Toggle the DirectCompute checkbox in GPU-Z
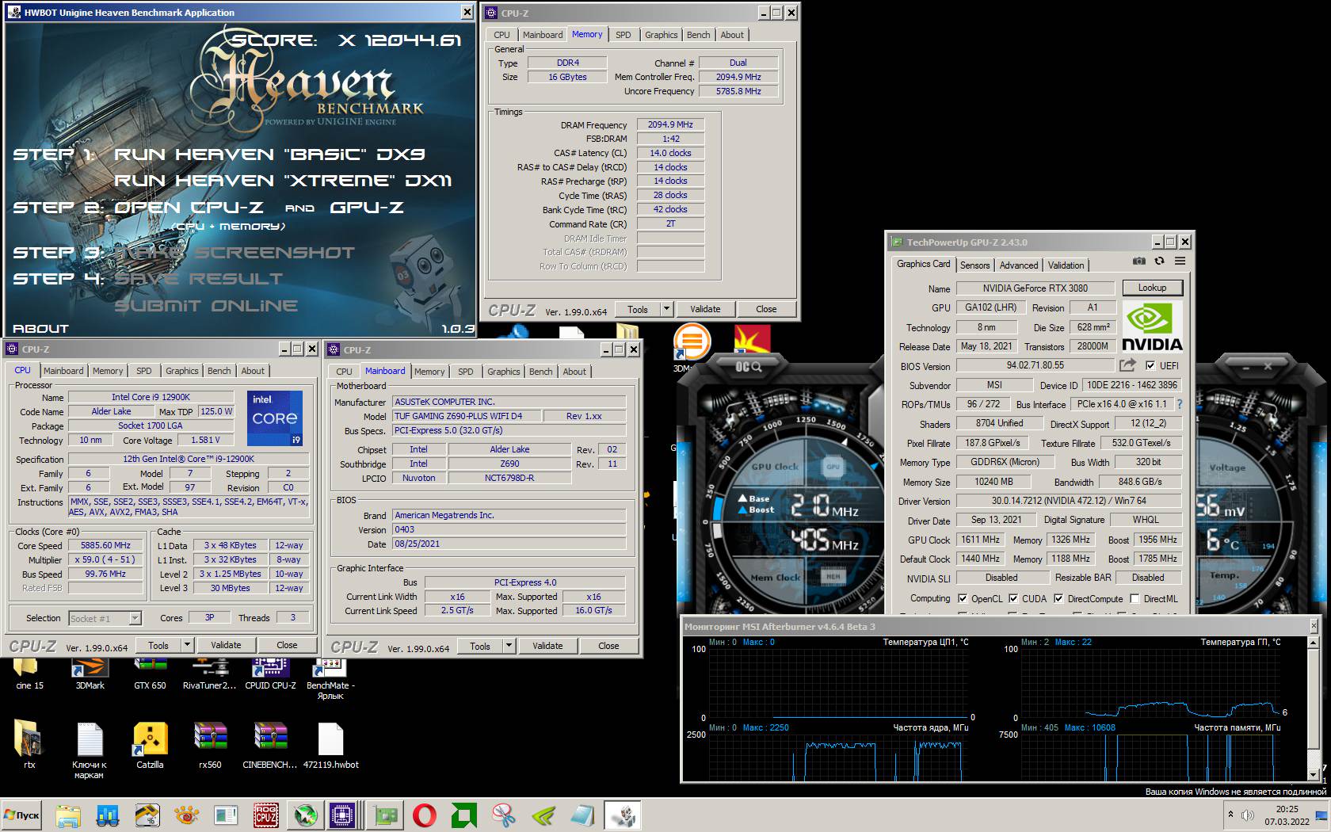The height and width of the screenshot is (832, 1331). [1058, 598]
